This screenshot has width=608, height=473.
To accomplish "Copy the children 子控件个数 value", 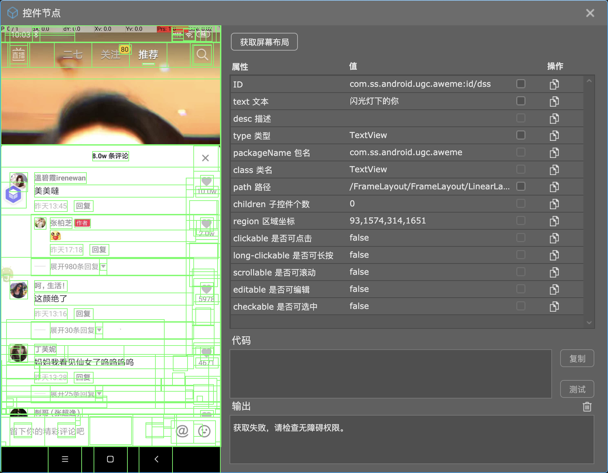I will [554, 204].
